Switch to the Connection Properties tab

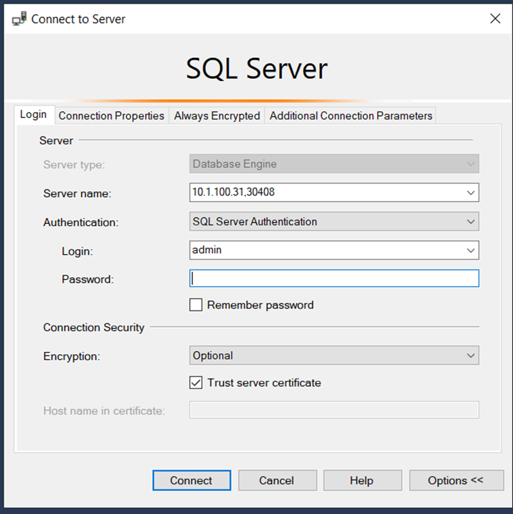coord(111,116)
